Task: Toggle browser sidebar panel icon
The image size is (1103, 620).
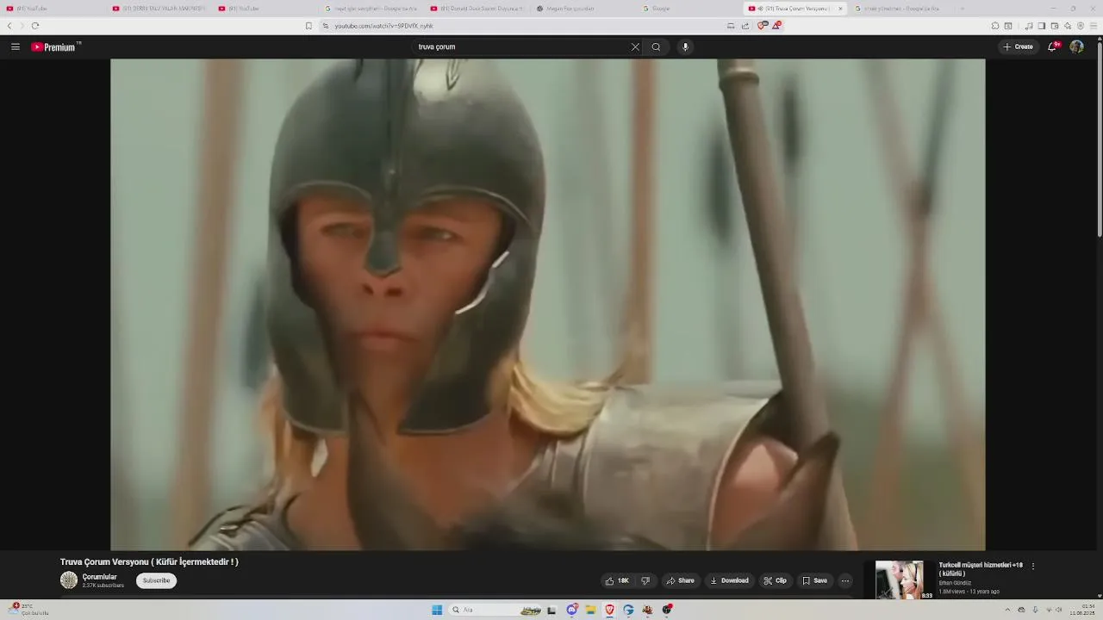Action: (1041, 26)
